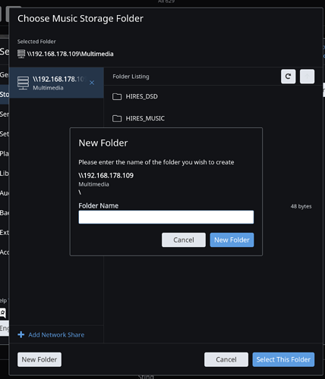Click the bottom-left New Folder button
The width and height of the screenshot is (325, 379).
pos(39,359)
